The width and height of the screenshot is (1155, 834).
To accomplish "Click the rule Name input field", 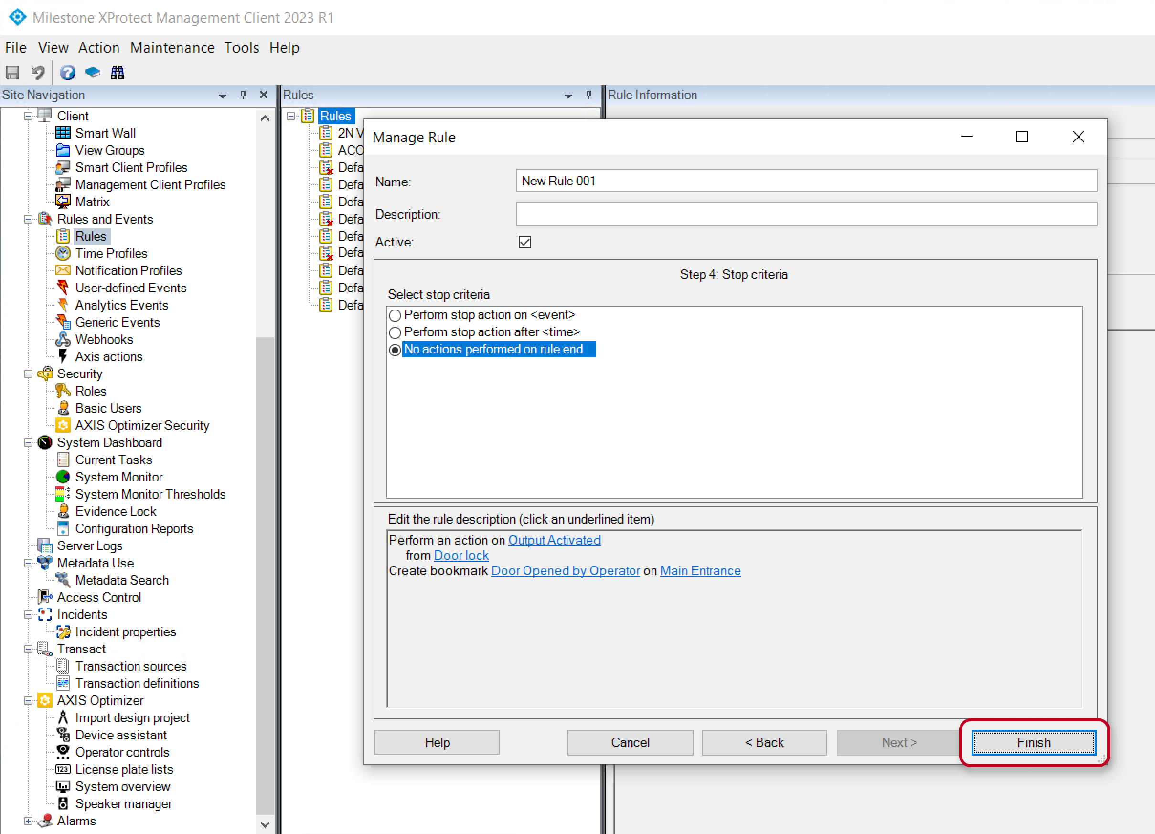I will click(x=806, y=181).
